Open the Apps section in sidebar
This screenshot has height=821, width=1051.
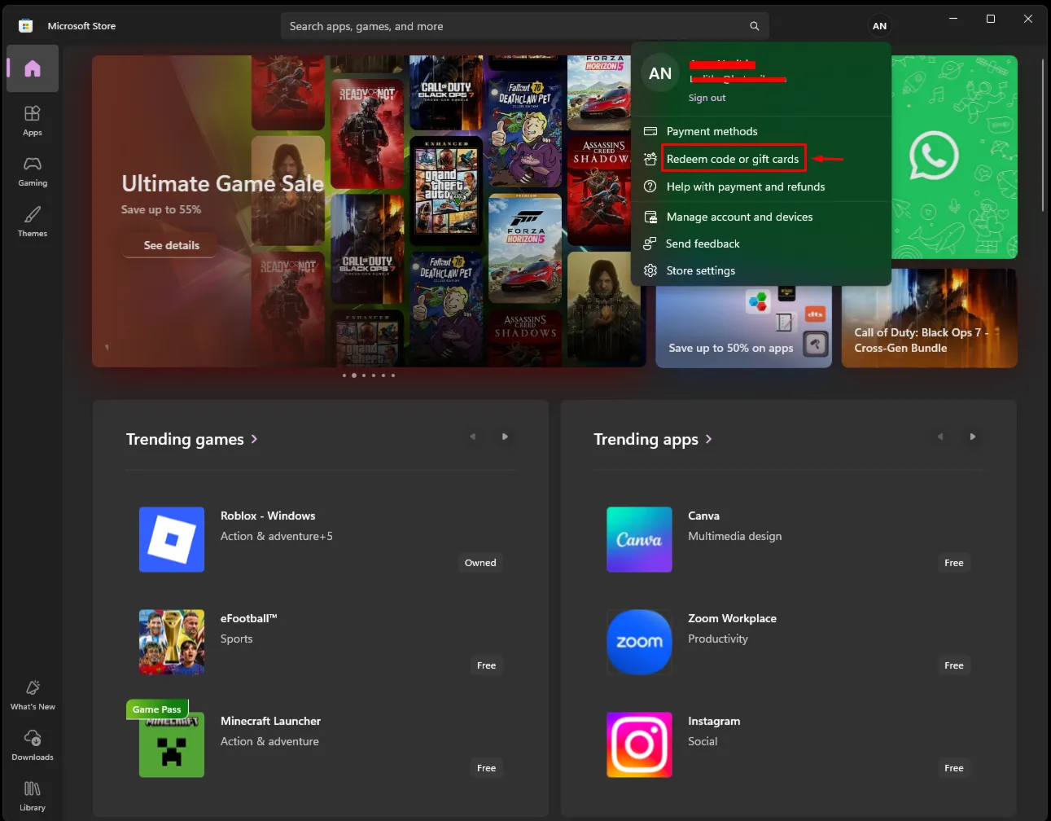coord(33,121)
